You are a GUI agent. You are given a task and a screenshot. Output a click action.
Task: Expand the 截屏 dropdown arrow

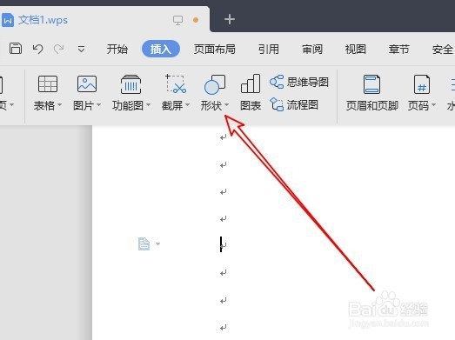[187, 104]
